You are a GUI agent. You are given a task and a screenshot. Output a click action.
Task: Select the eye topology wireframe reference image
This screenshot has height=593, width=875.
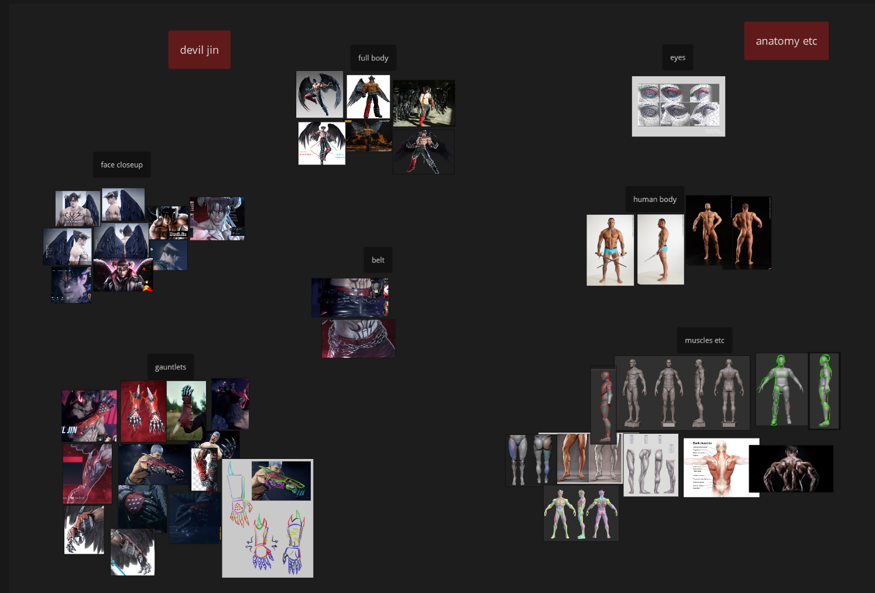coord(678,107)
